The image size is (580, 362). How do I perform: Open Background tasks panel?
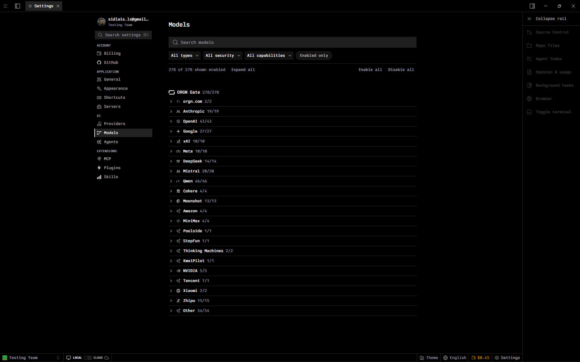click(x=551, y=85)
